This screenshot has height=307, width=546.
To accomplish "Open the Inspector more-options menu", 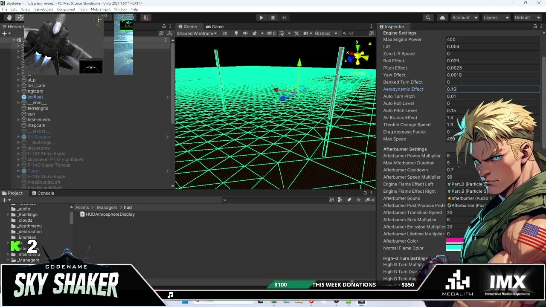I will [x=541, y=26].
